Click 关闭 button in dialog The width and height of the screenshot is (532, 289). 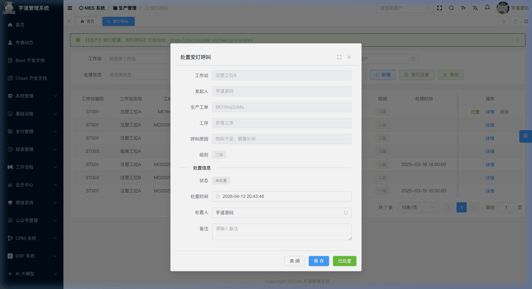tap(294, 261)
